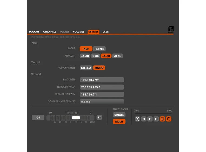
Task: Skip to the previous track
Action: [x=144, y=119]
